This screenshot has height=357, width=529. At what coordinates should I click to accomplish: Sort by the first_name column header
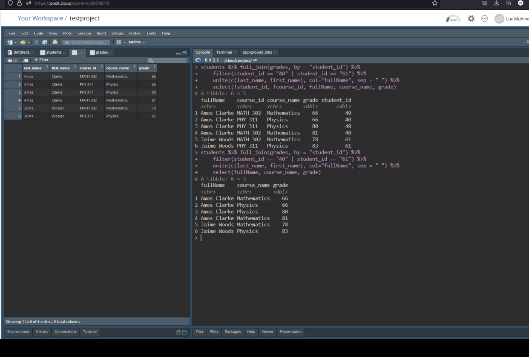tap(63, 68)
